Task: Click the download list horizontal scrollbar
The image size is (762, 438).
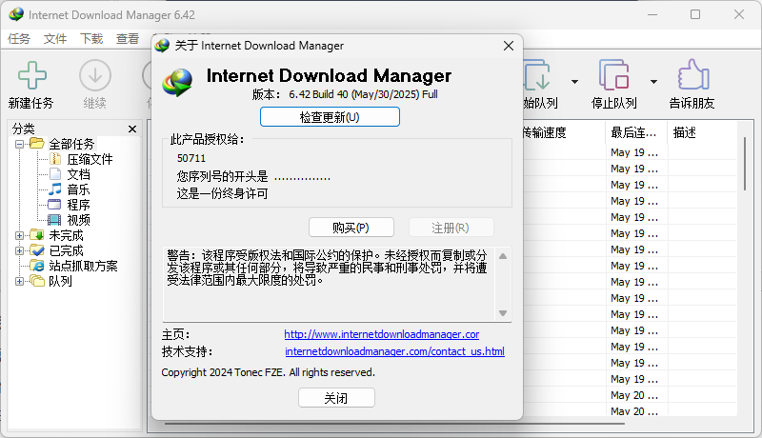Action: click(x=394, y=424)
